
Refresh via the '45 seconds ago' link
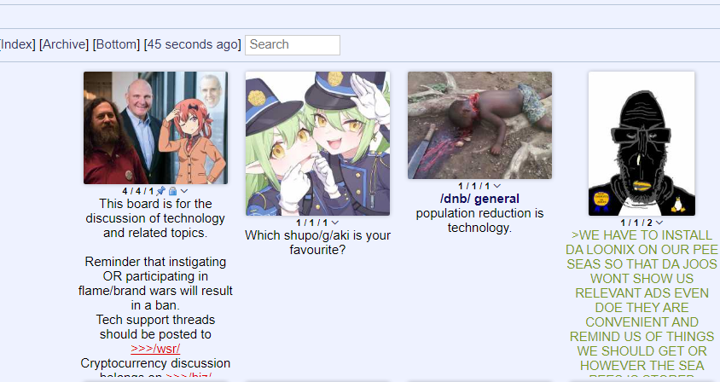(192, 44)
